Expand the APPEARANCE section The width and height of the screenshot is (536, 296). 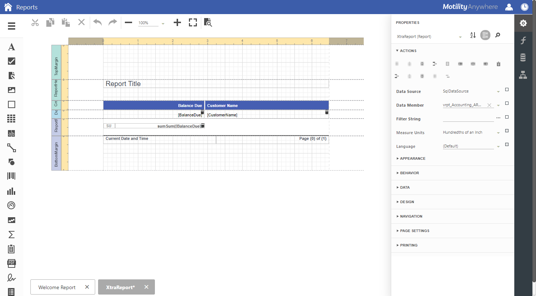pyautogui.click(x=411, y=159)
